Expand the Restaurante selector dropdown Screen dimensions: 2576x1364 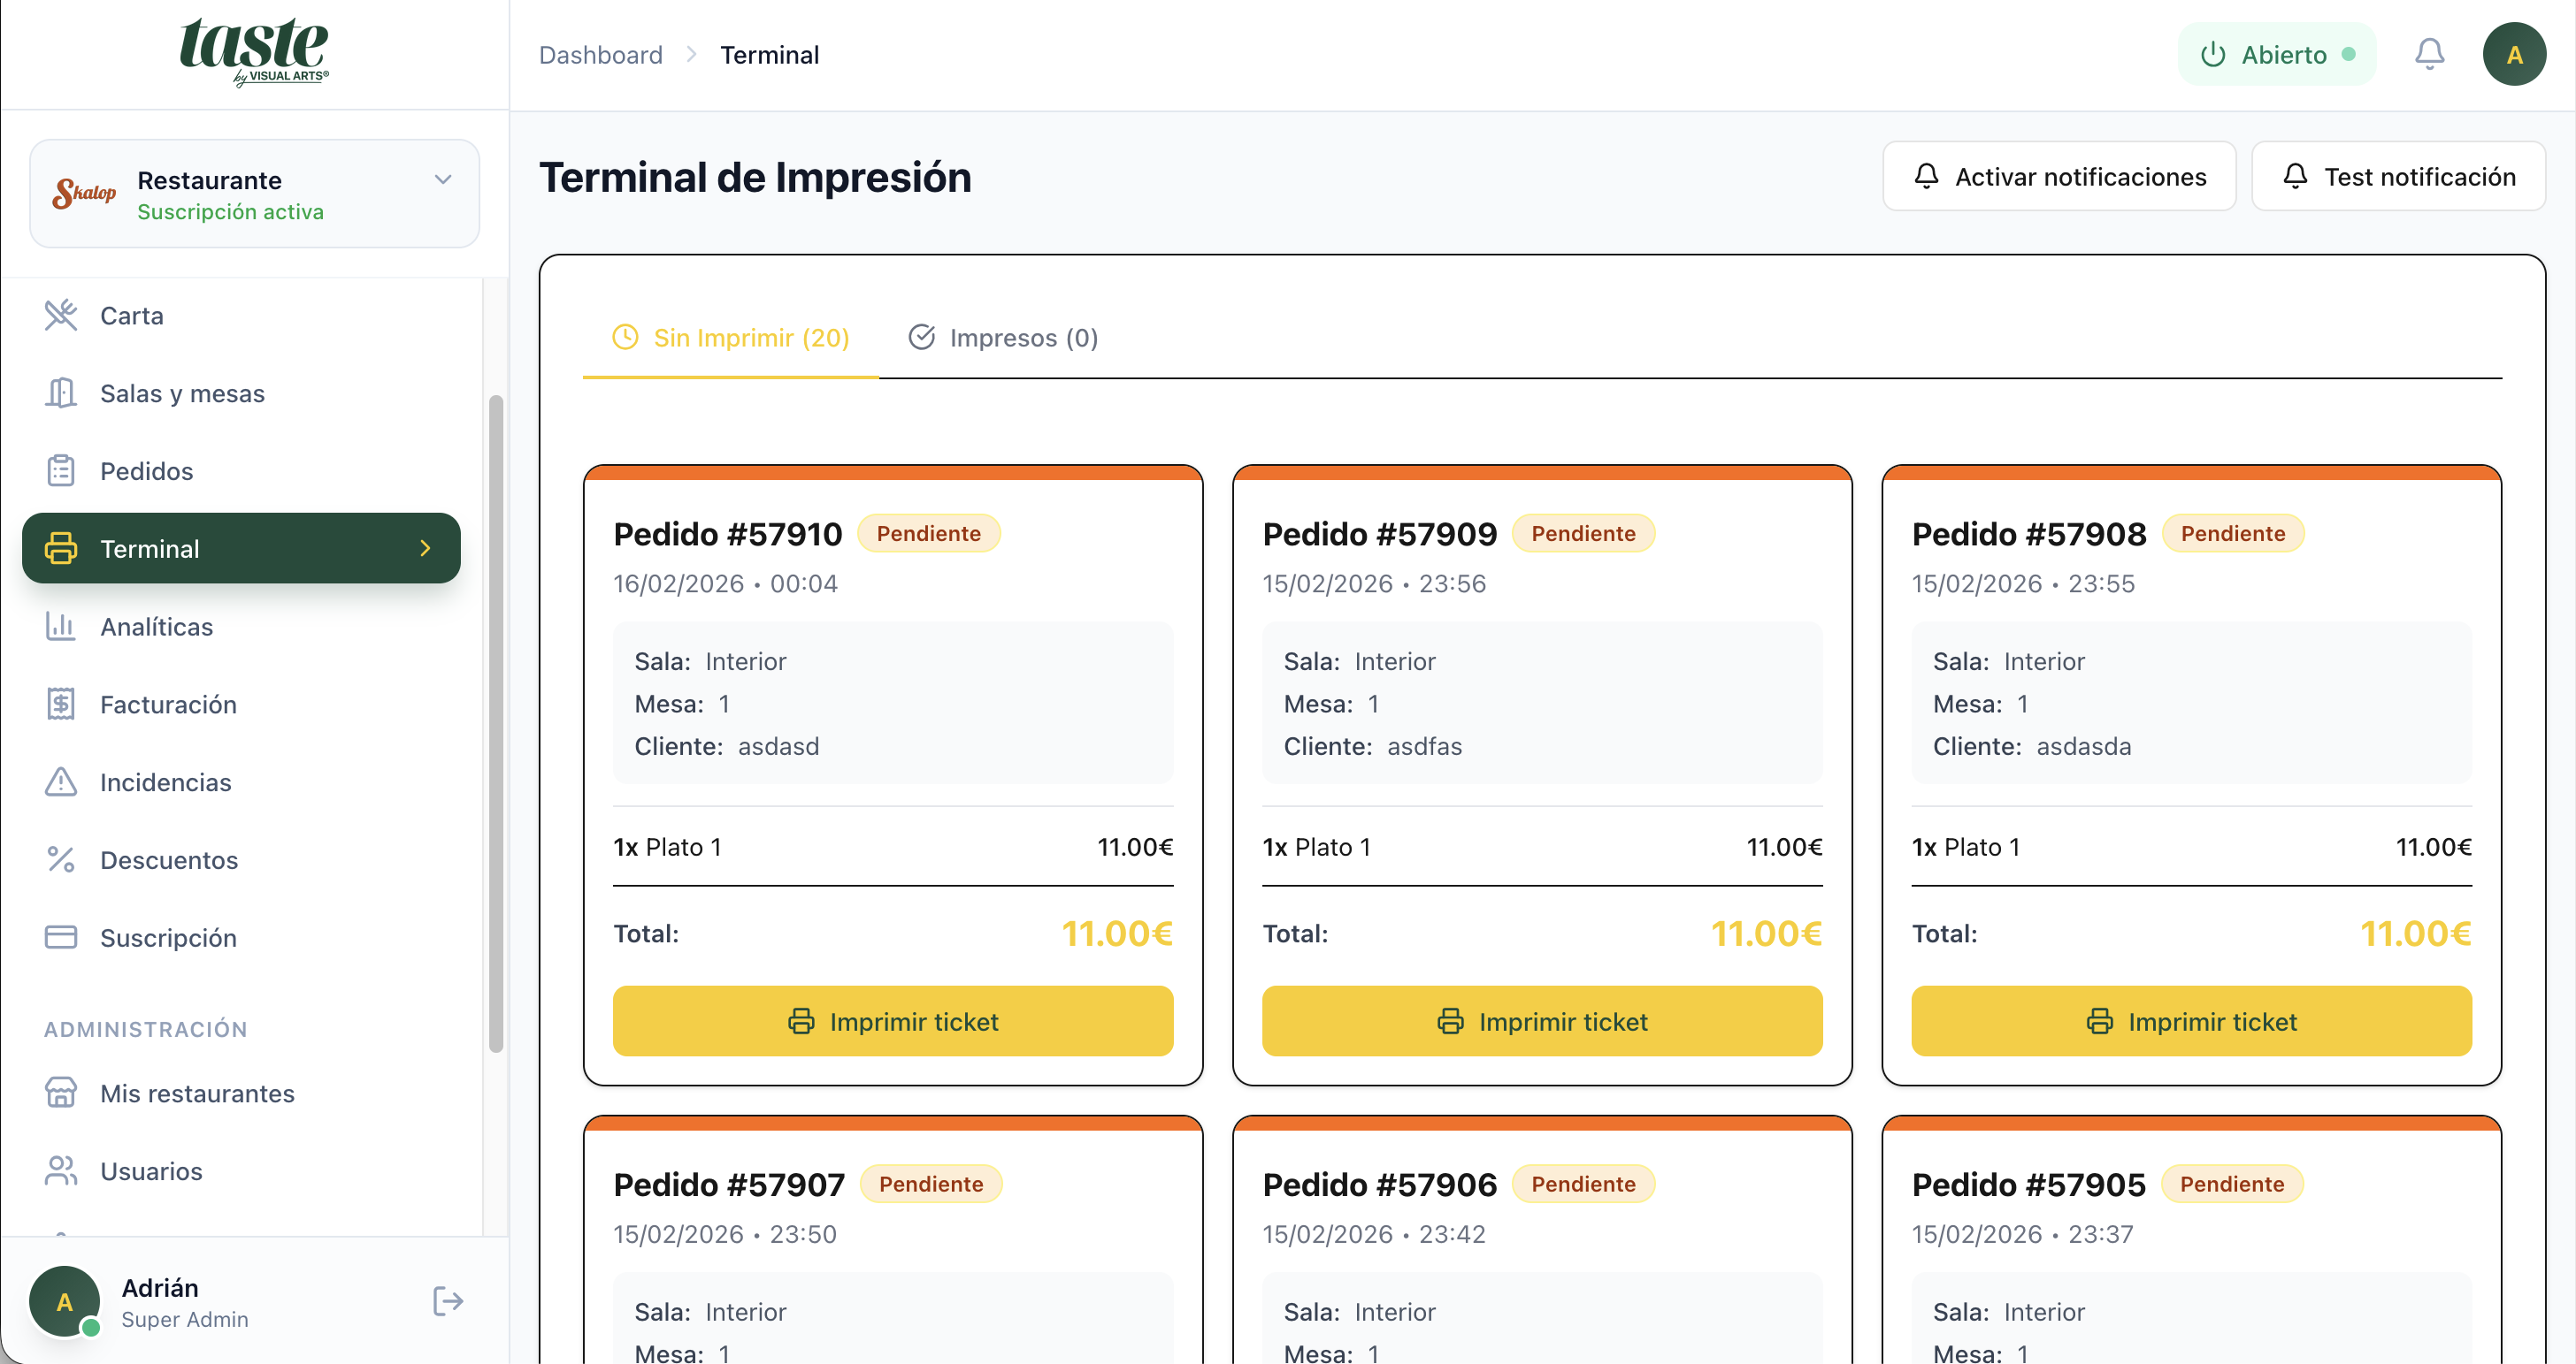[443, 179]
